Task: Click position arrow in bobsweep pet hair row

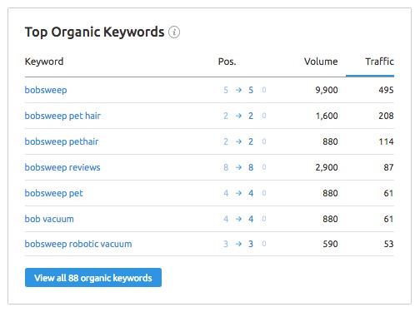Action: pyautogui.click(x=238, y=116)
